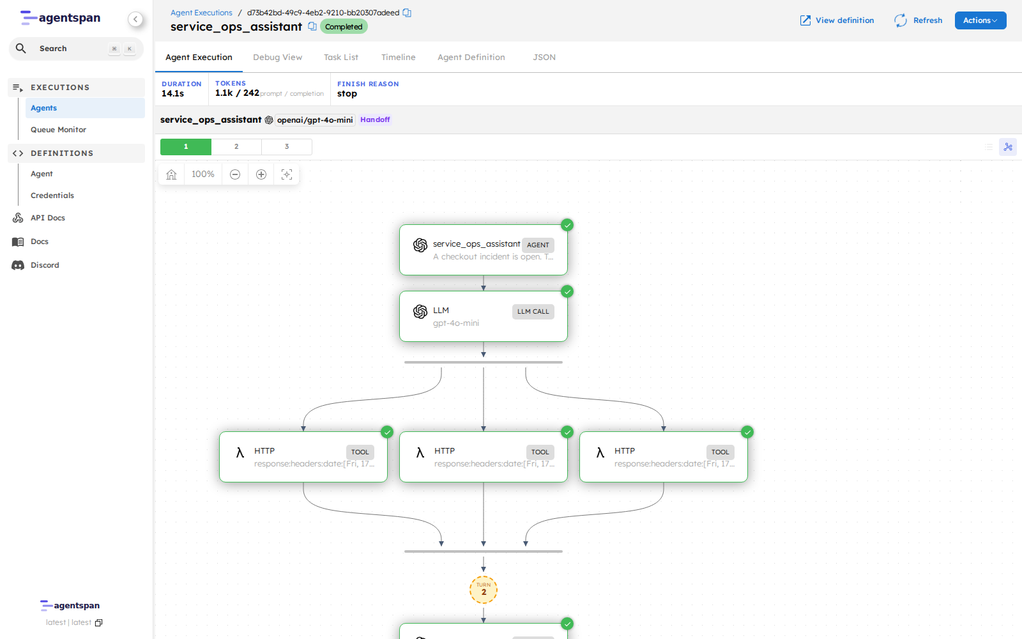Click the 100% zoom level indicator
This screenshot has width=1022, height=639.
coord(203,174)
